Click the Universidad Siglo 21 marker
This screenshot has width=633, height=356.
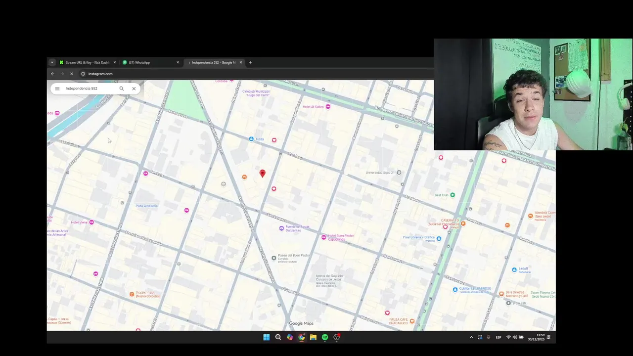coord(399,173)
